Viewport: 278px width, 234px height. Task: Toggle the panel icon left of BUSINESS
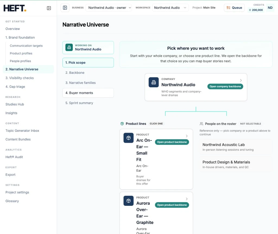(65, 8)
